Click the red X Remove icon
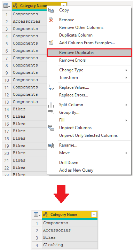 tap(51, 20)
